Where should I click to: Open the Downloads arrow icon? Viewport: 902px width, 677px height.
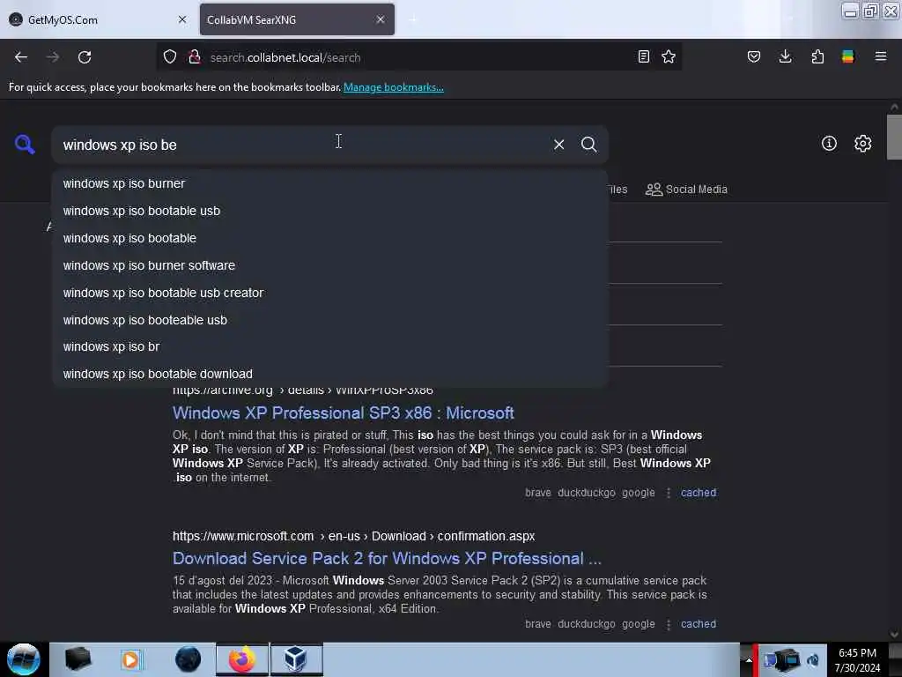785,56
